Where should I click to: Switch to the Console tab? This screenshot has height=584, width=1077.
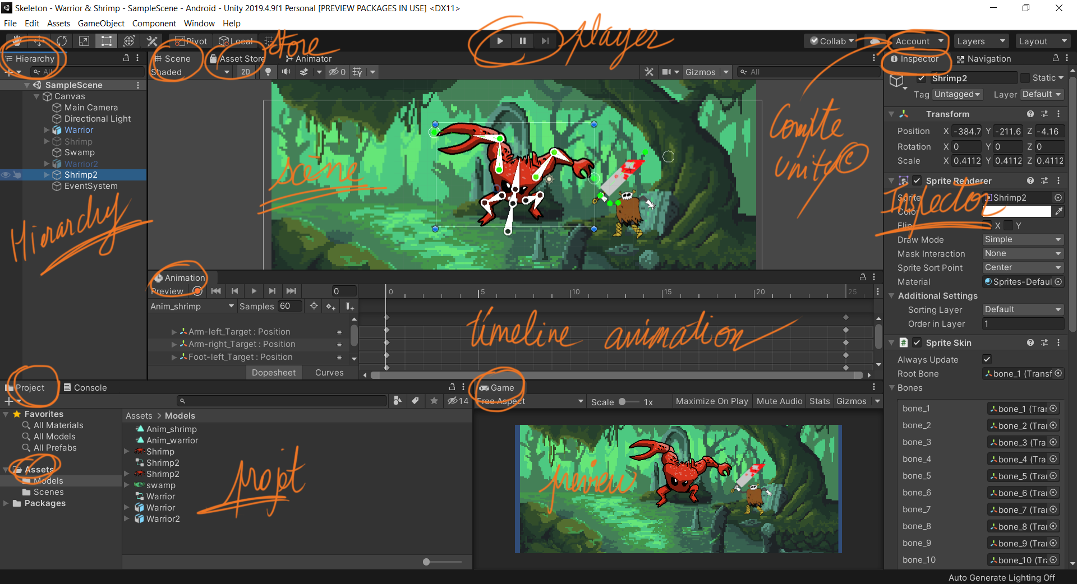[x=85, y=387]
